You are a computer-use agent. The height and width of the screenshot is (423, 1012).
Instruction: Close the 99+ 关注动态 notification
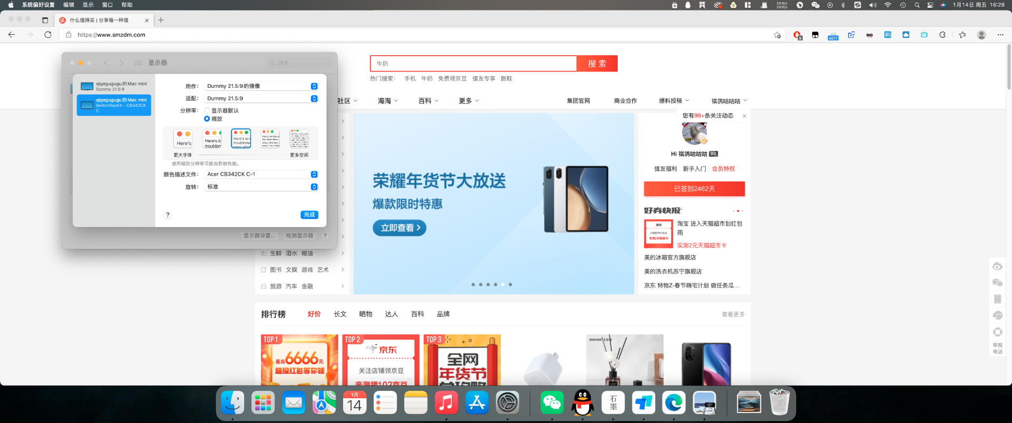[x=744, y=116]
